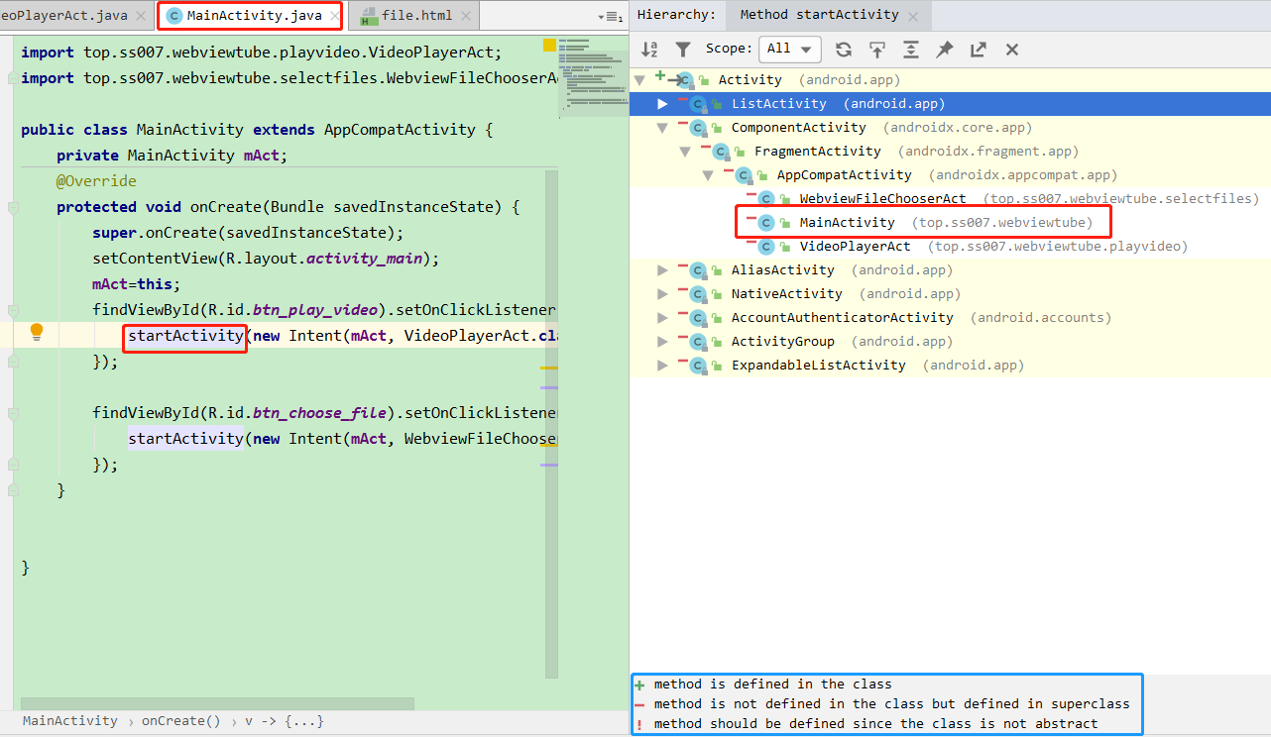The height and width of the screenshot is (737, 1271).
Task: Click the file.html tab file icon
Action: pos(369,16)
